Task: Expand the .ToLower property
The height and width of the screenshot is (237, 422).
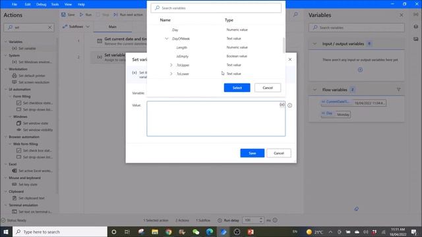Action: (x=171, y=74)
